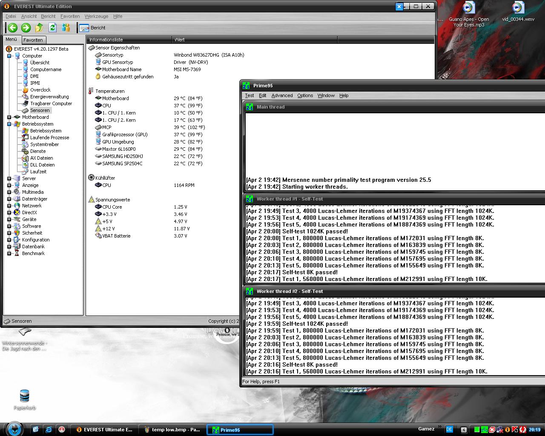Expand the Anzeige tree node

point(9,185)
